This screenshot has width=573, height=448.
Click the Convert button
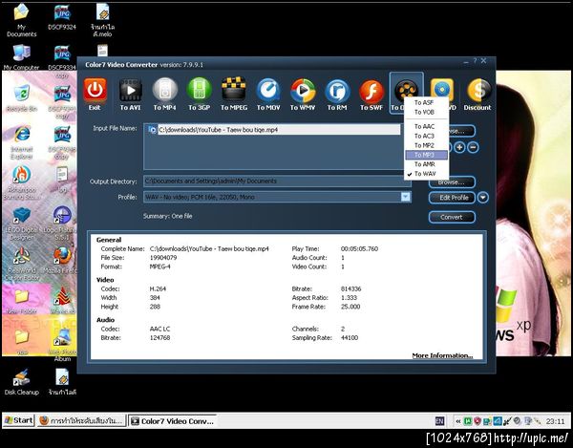coord(452,217)
